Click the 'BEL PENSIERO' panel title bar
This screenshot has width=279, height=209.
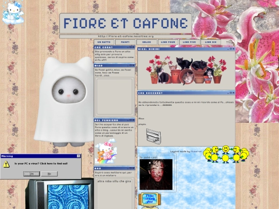point(114,120)
